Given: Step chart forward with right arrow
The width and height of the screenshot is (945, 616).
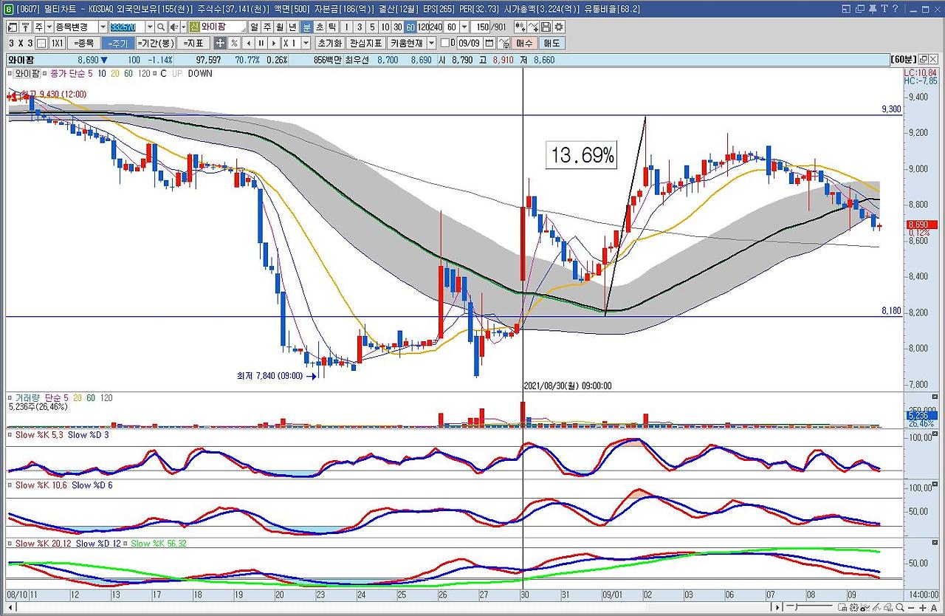Looking at the screenshot, I should coord(274,43).
